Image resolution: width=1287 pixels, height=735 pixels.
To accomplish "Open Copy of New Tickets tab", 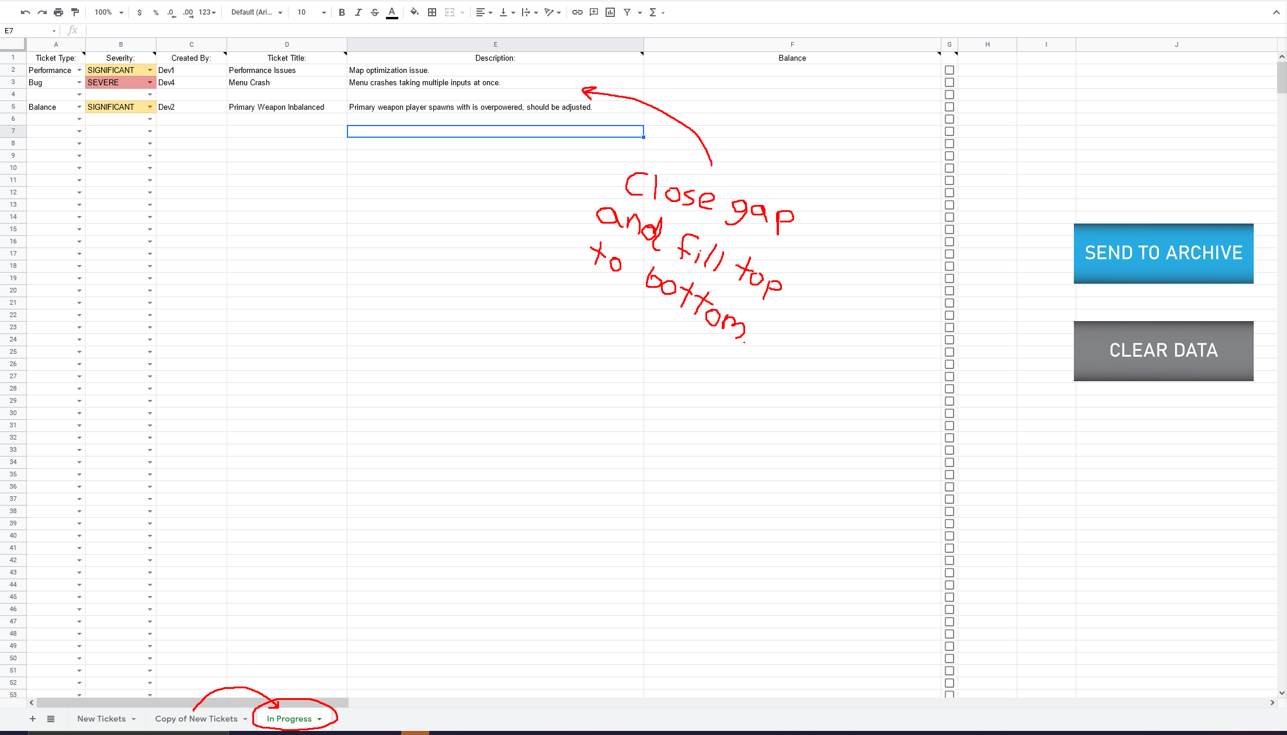I will coord(196,719).
